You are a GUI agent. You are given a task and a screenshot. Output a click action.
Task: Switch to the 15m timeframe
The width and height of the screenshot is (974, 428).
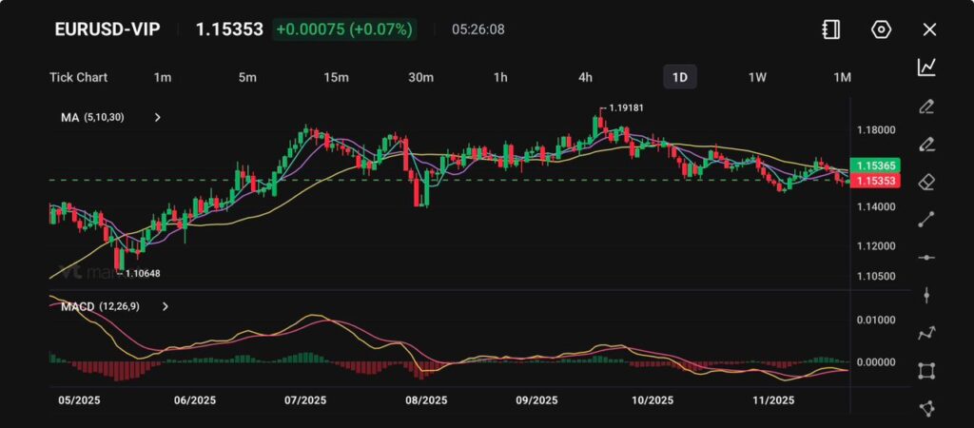(x=336, y=77)
